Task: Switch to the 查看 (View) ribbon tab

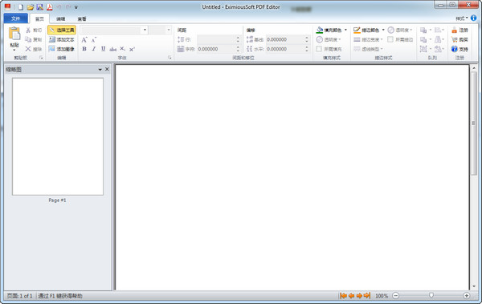Action: pos(82,18)
